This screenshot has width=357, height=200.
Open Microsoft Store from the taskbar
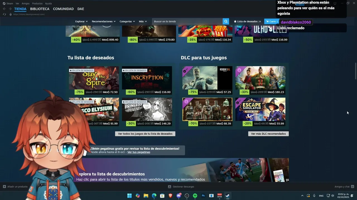click(162, 196)
